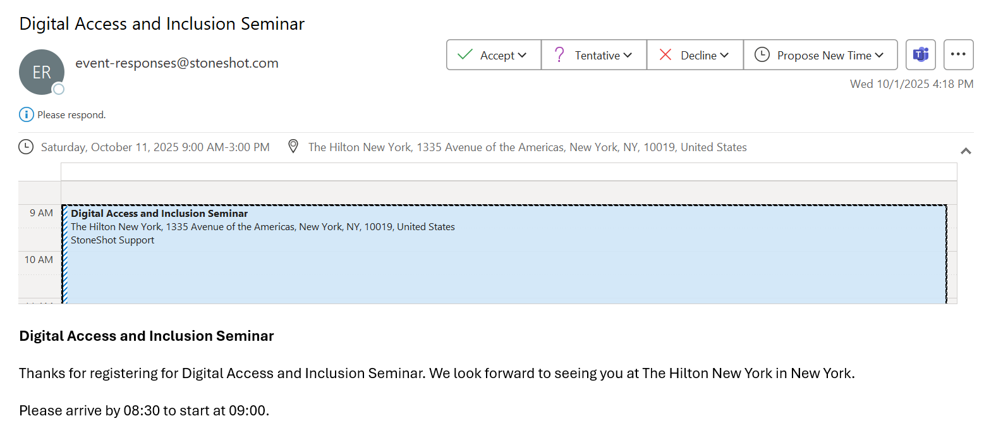Expand the Decline dropdown arrow

tap(724, 55)
